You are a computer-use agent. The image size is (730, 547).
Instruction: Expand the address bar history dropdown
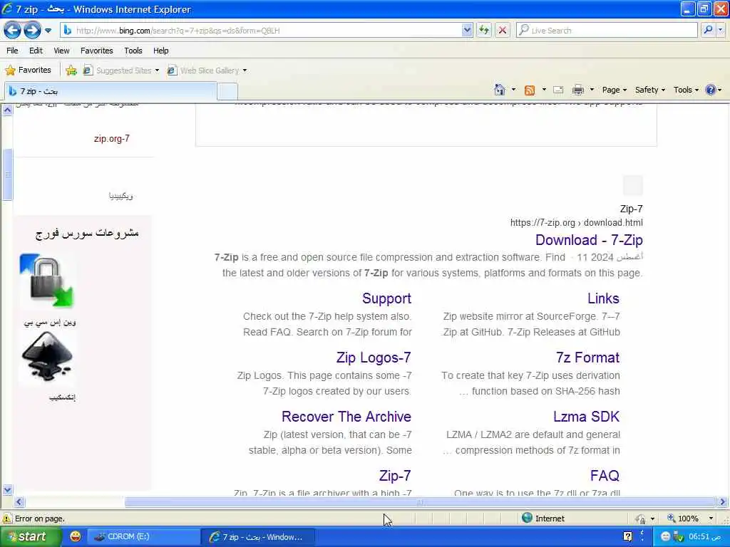(x=467, y=31)
